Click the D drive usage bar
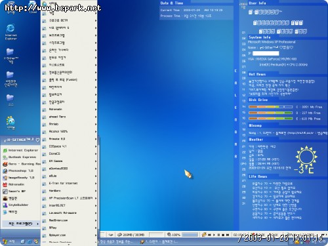This screenshot has height=246, width=328. [x=270, y=113]
